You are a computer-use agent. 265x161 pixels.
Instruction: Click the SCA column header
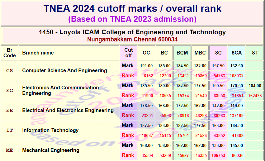(236, 53)
